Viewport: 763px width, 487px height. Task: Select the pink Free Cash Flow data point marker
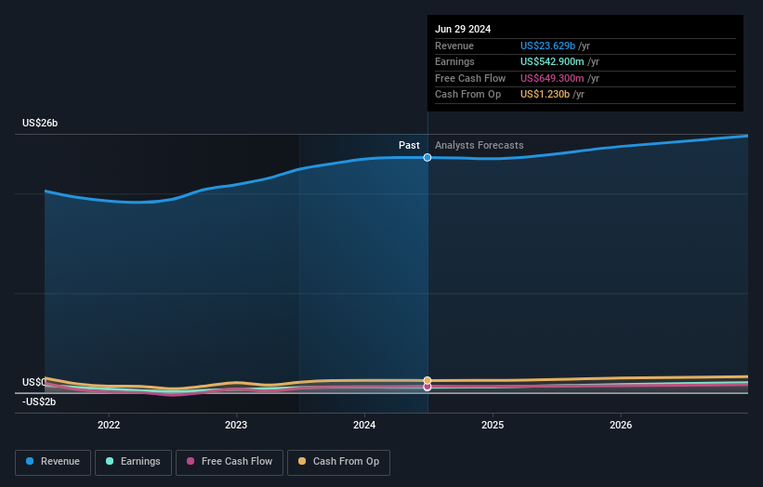428,387
